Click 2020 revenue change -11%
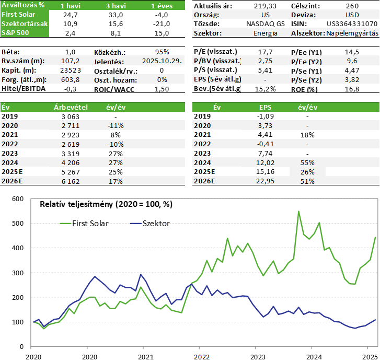The width and height of the screenshot is (380, 362). click(x=116, y=126)
